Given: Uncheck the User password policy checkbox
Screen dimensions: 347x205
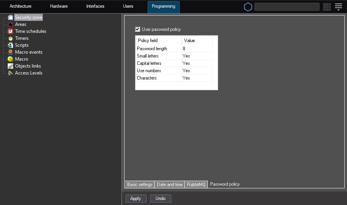Looking at the screenshot, I should 137,29.
